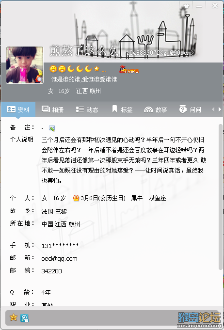The height and width of the screenshot is (330, 224).
Task: Click the magnifier badge on avatar
Action: coord(39,79)
